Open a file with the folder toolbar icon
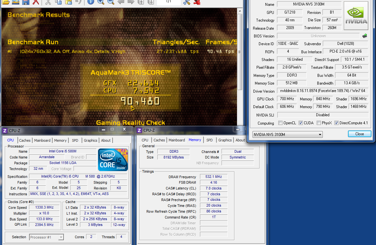 point(5,2)
